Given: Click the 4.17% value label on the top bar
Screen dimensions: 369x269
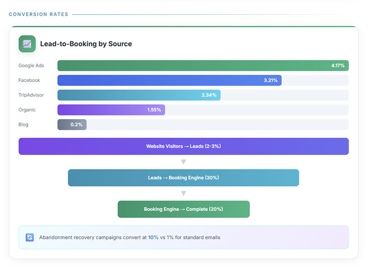Looking at the screenshot, I should pos(337,65).
